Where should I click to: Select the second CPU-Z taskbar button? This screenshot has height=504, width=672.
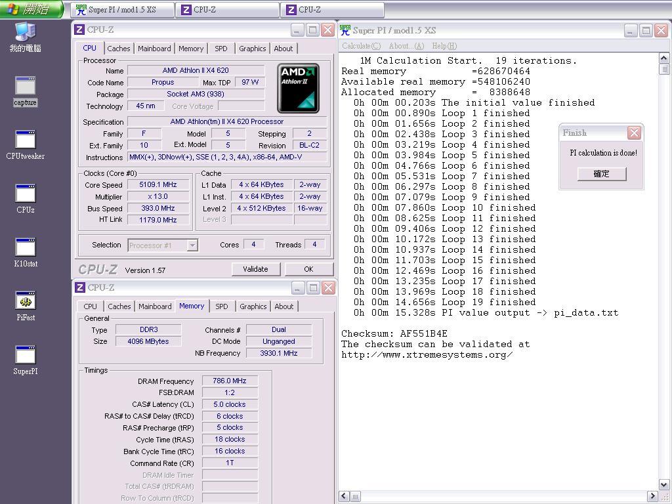[x=332, y=10]
